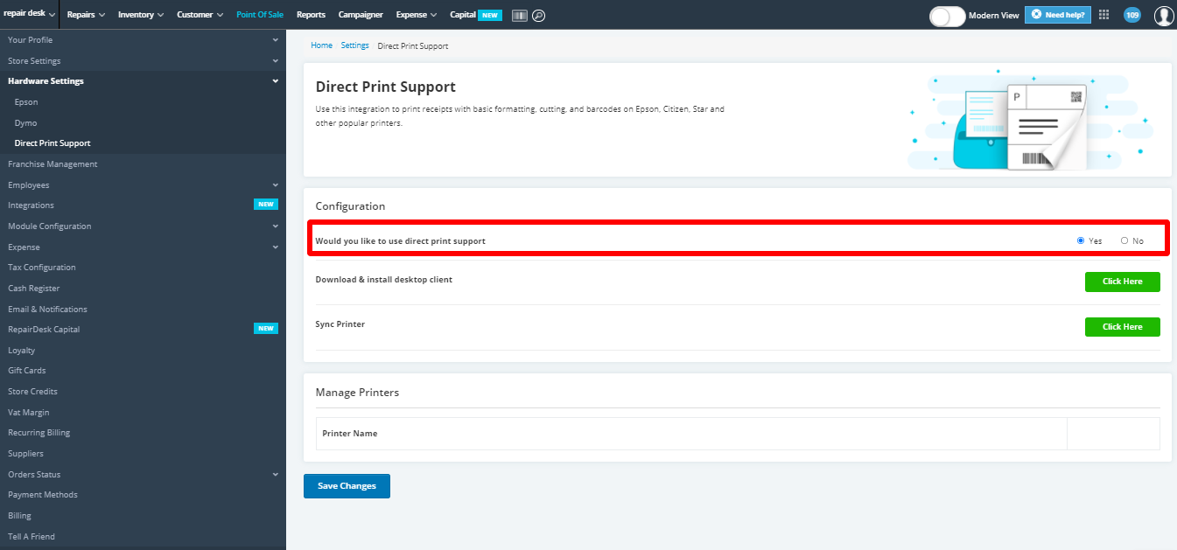Go to Settings breadcrumb link
Viewport: 1177px width, 550px height.
pyautogui.click(x=354, y=45)
